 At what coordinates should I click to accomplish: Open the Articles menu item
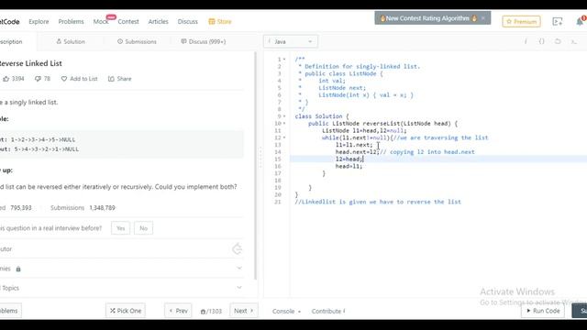coord(159,22)
